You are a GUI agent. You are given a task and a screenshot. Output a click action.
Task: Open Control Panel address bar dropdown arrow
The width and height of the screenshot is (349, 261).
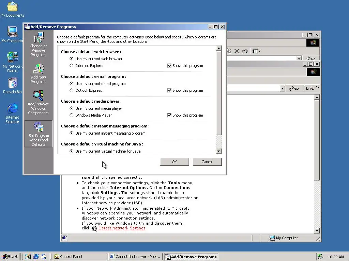299,58
